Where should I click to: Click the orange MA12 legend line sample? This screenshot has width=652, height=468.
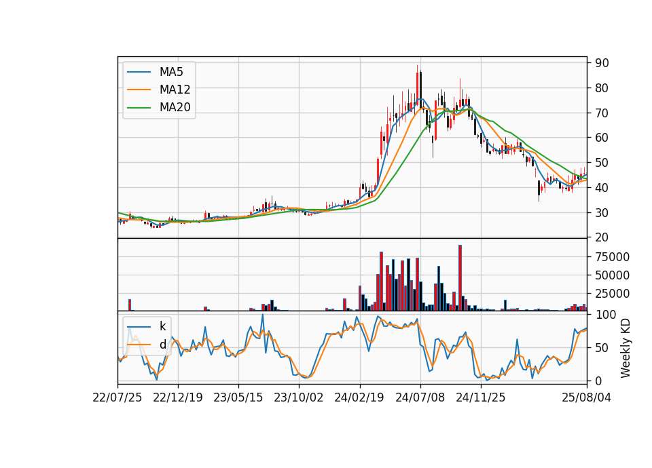pos(139,90)
